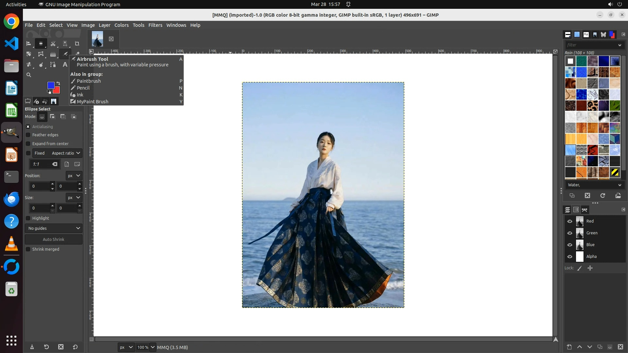Select the Heal tool

click(29, 65)
